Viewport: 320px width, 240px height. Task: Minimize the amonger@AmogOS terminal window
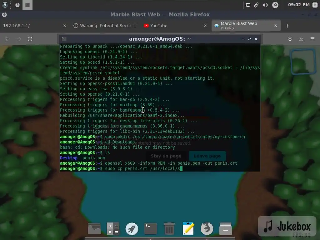243,39
